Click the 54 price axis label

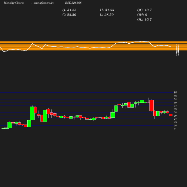pyautogui.click(x=175, y=99)
